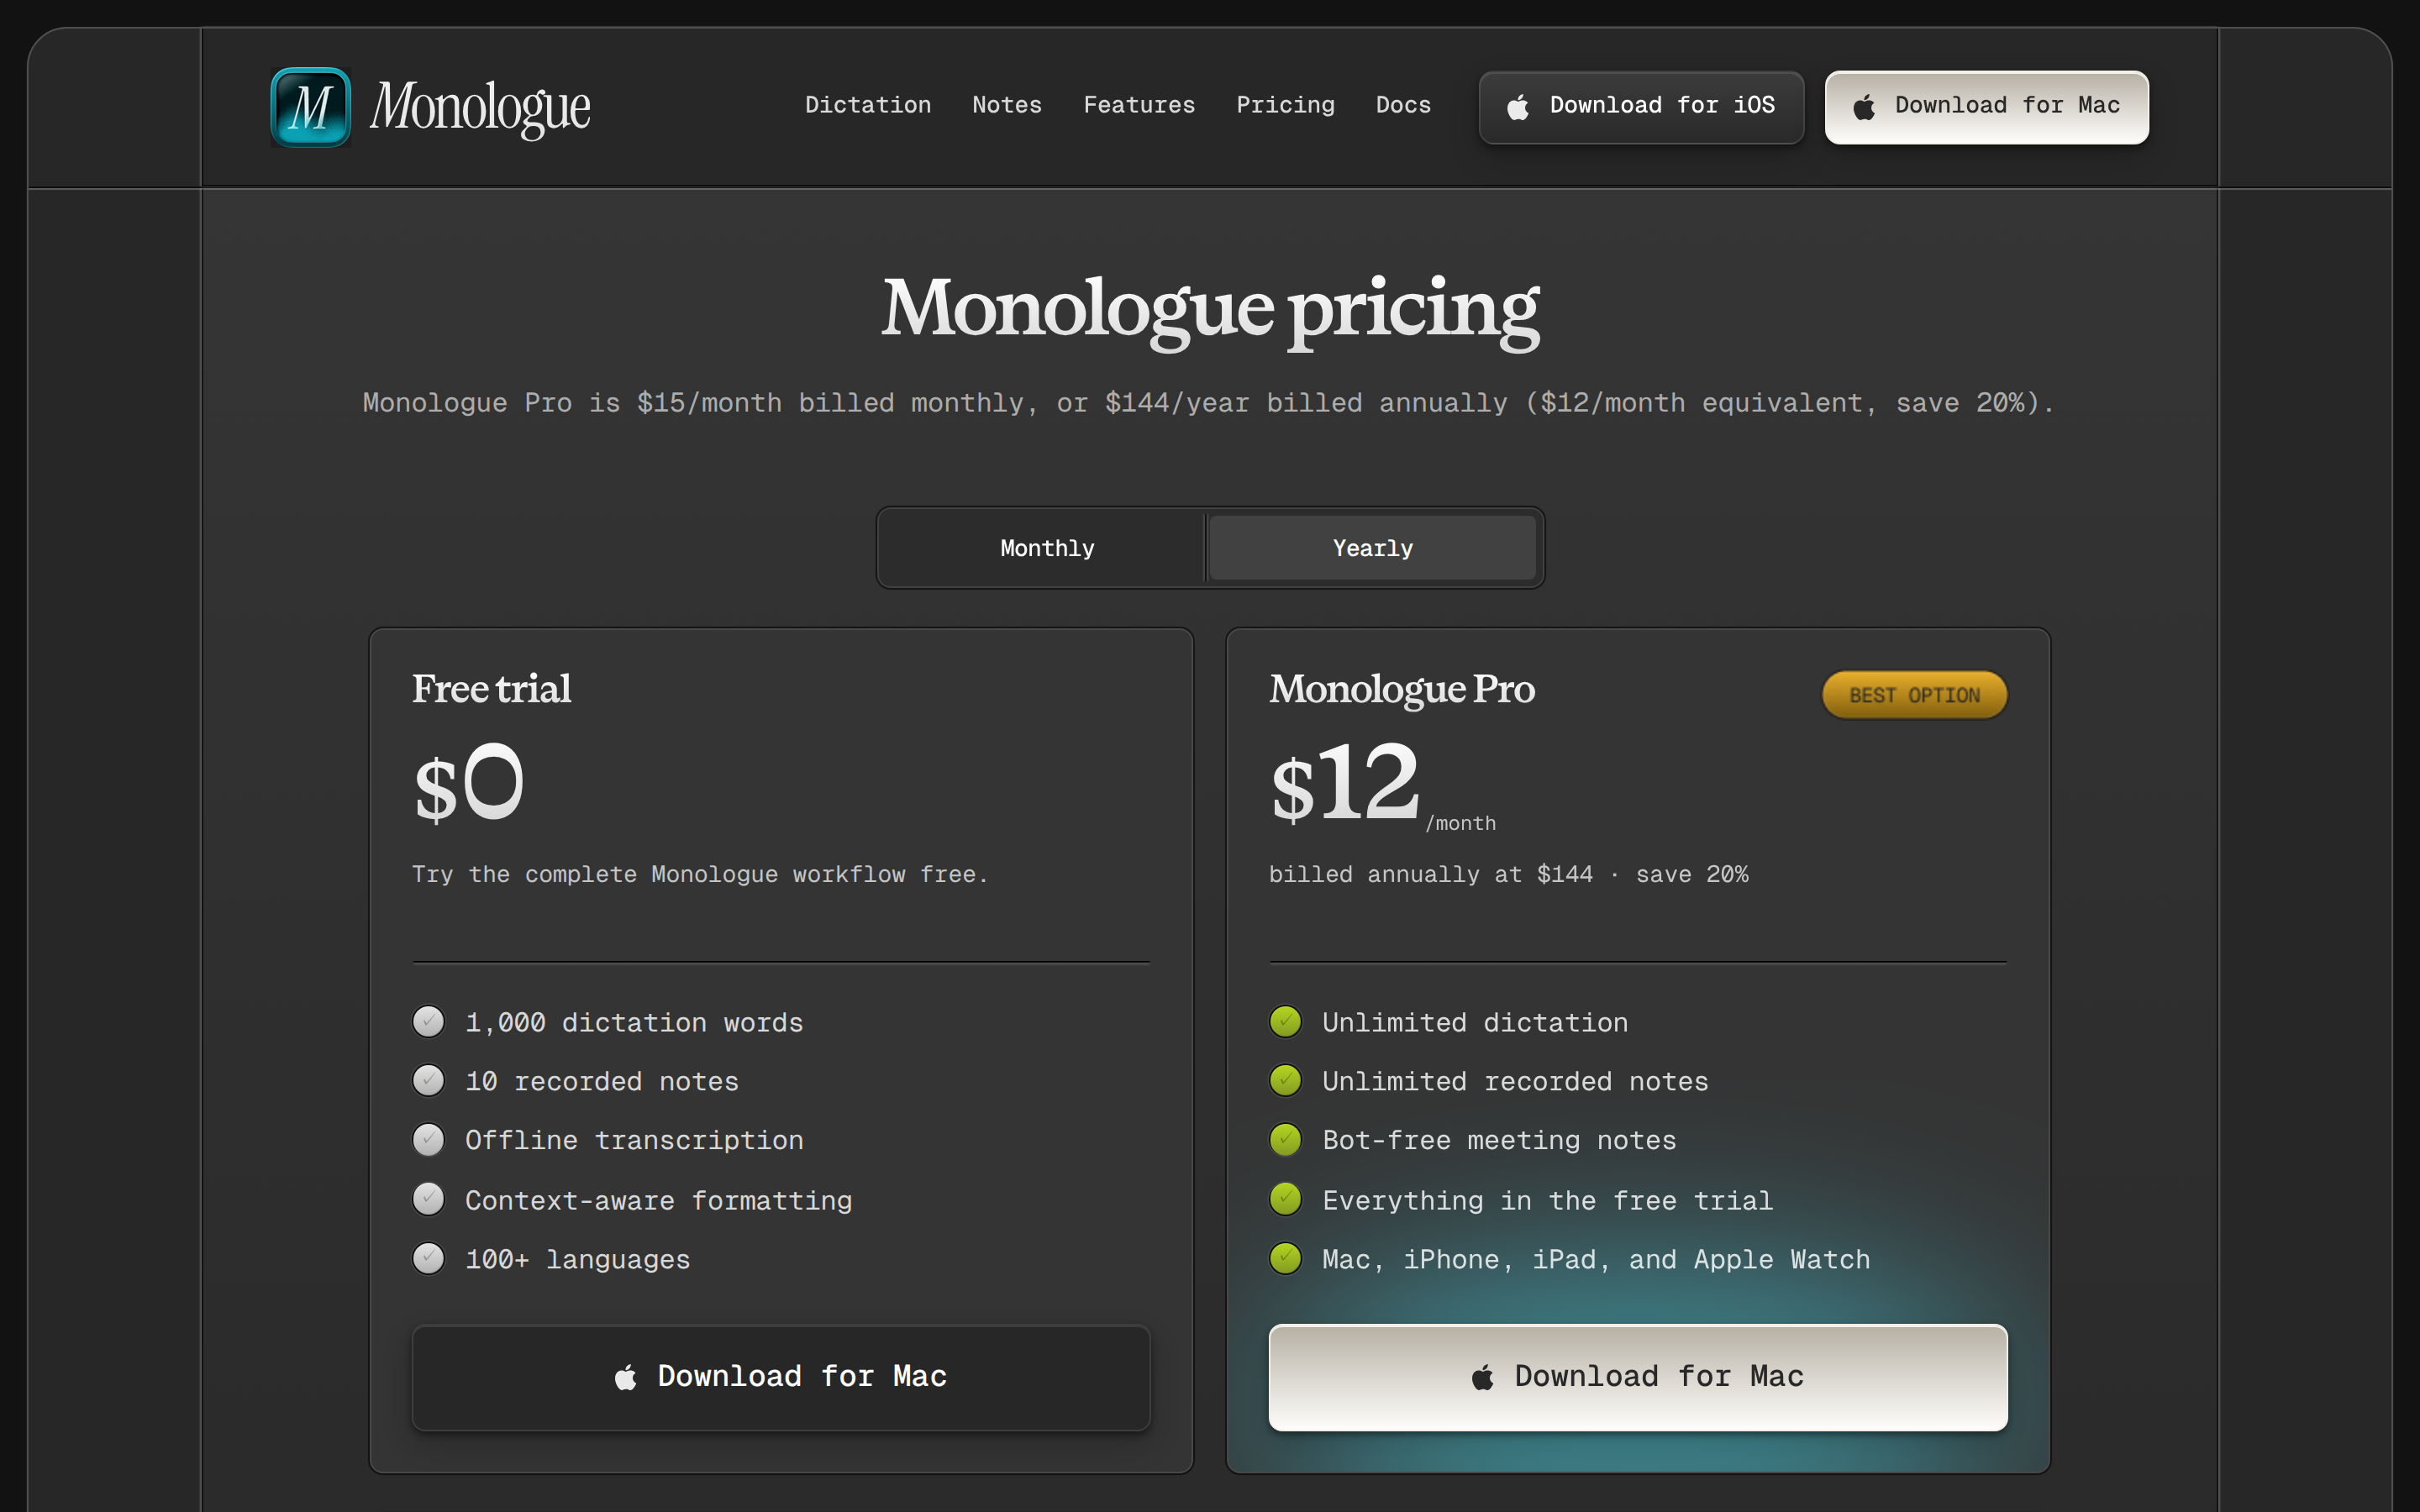This screenshot has width=2420, height=1512.
Task: Click 'Try the complete Monologue workflow free.' text
Action: [x=700, y=874]
